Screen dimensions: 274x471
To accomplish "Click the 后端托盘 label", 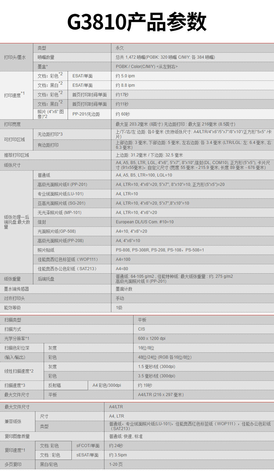I will [x=46, y=279].
